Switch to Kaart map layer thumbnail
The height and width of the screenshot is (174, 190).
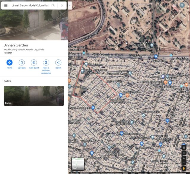click(x=78, y=164)
